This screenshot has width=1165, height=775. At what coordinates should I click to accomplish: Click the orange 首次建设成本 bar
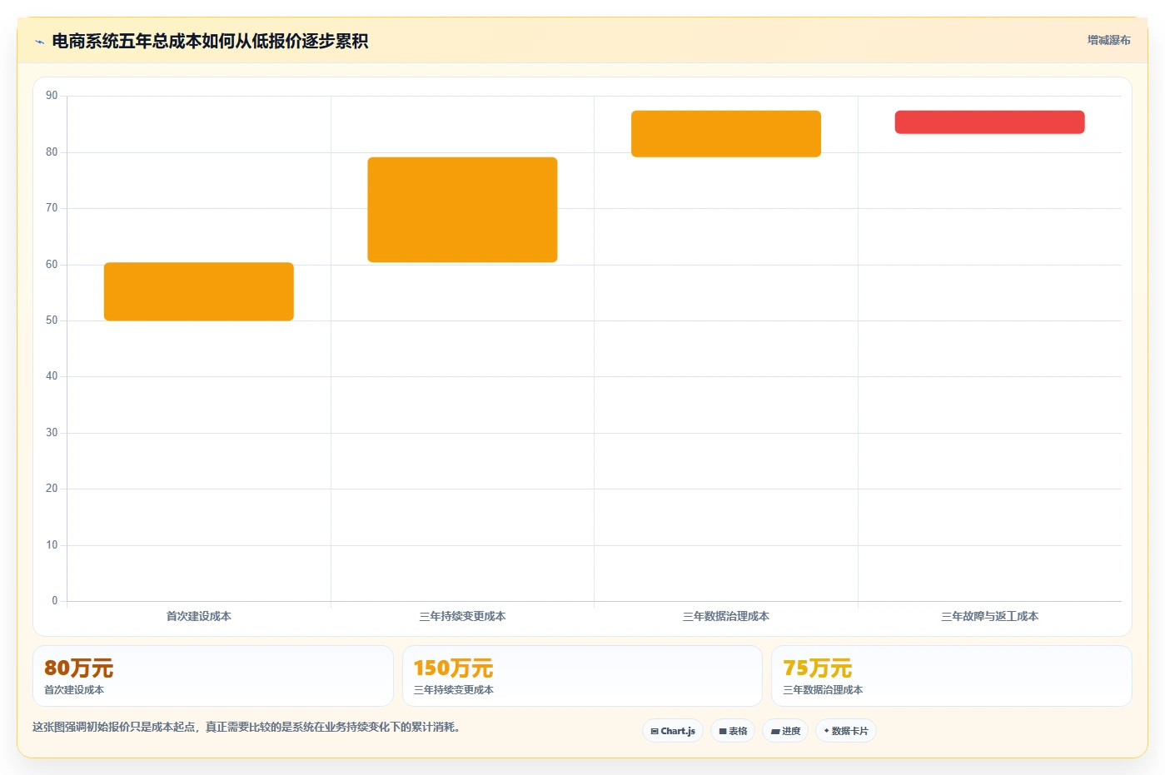pos(199,291)
